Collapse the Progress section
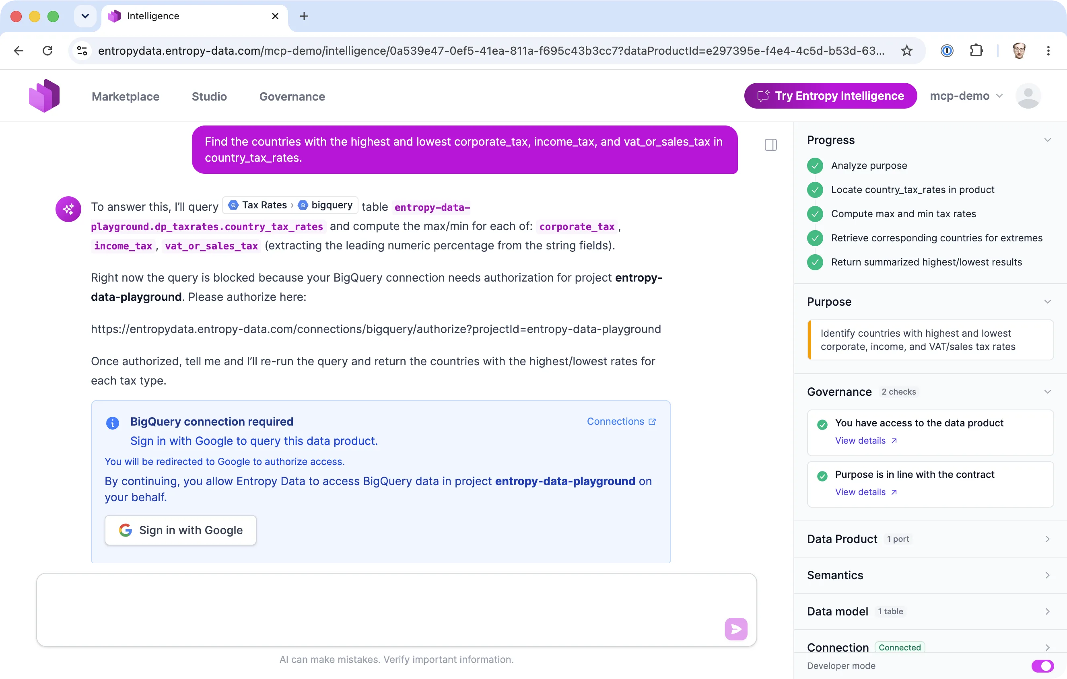1067x679 pixels. [x=1048, y=140]
